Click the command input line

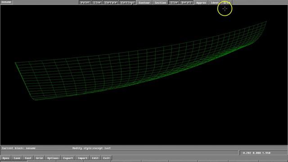(x=119, y=153)
